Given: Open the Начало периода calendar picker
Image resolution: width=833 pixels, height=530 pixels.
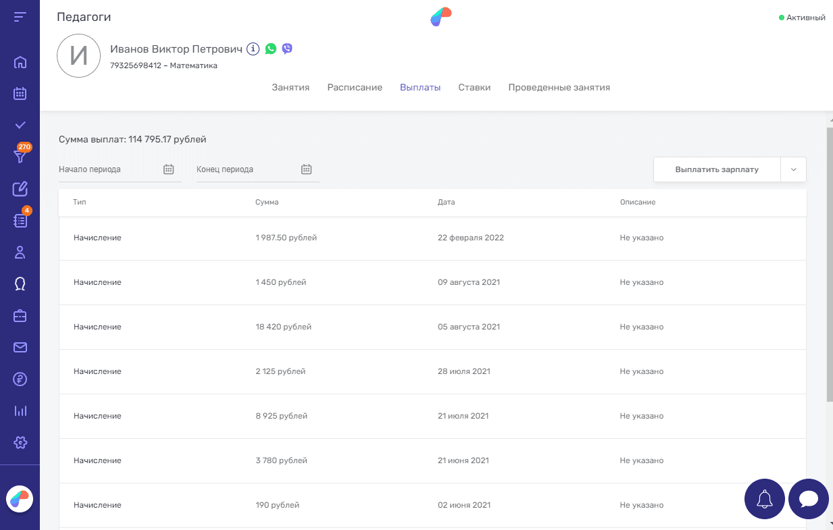Looking at the screenshot, I should point(169,169).
